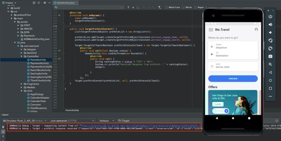Screen dimensions: 281x141
Task: Tap the date field showing 04 Feb 2020
Action: click(x=233, y=66)
